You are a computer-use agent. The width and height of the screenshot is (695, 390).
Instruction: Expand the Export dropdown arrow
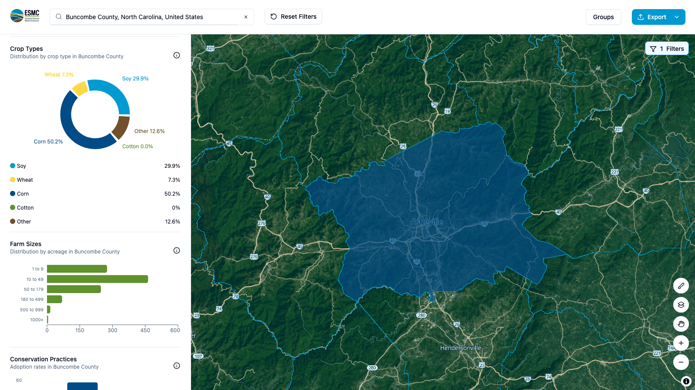click(x=677, y=17)
